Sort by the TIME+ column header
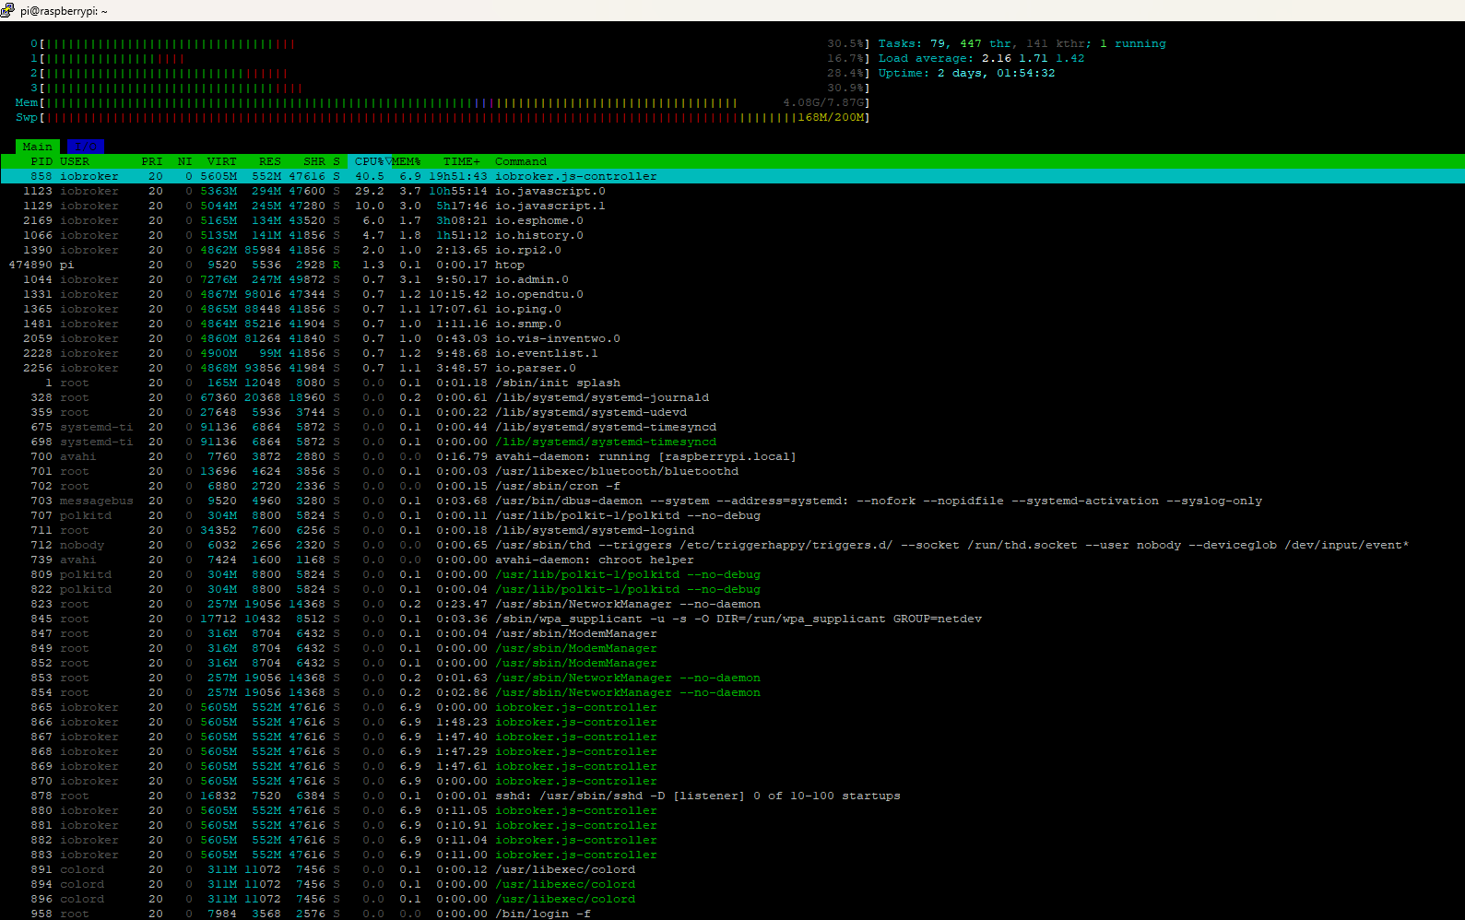1465x920 pixels. [x=461, y=161]
